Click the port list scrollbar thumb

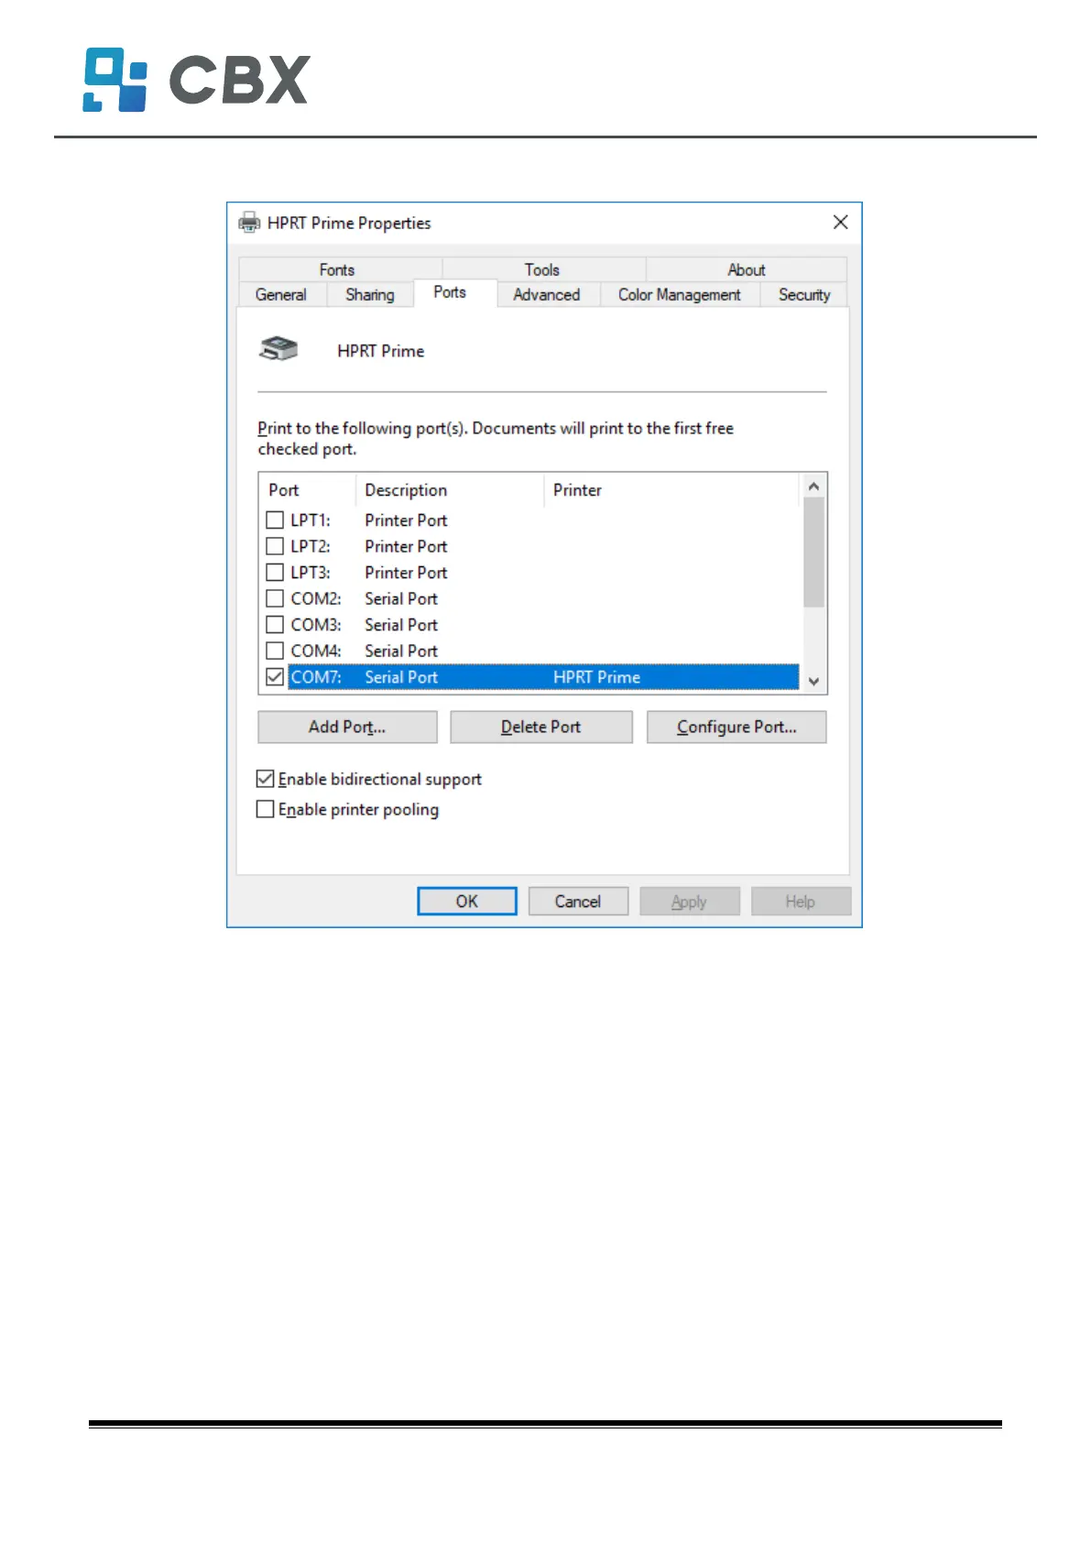coord(813,553)
